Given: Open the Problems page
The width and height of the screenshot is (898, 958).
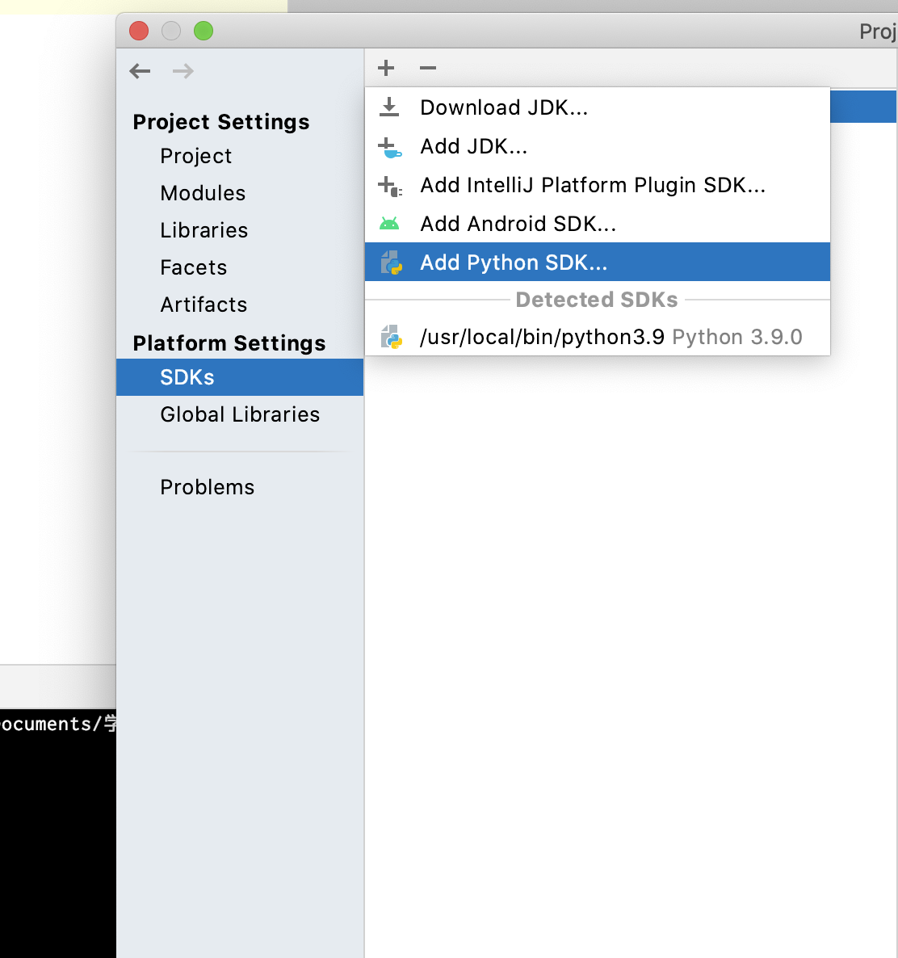Looking at the screenshot, I should (x=207, y=488).
